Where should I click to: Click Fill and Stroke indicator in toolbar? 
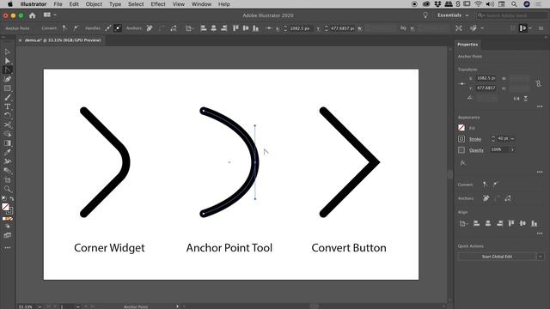7,209
